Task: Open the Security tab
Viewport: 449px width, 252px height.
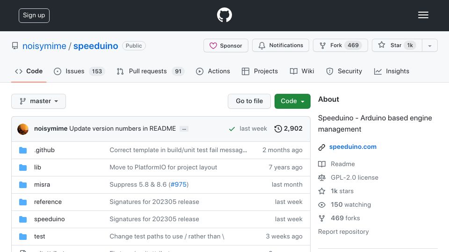Action: 344,71
